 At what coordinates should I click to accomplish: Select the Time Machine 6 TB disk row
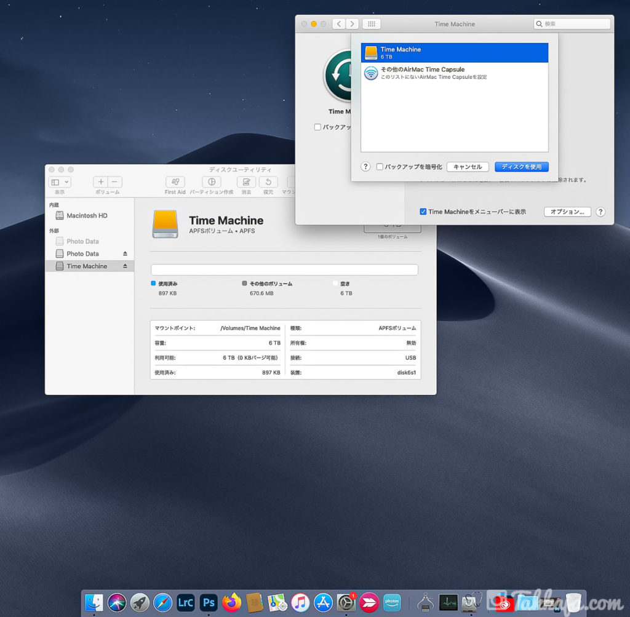tap(454, 53)
